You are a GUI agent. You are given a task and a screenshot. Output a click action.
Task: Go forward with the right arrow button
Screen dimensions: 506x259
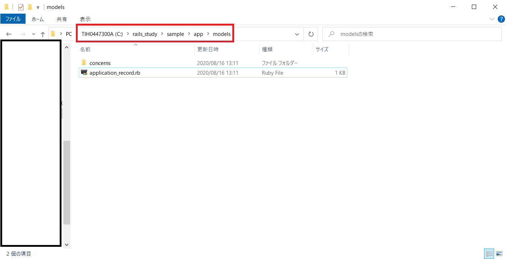[x=23, y=34]
